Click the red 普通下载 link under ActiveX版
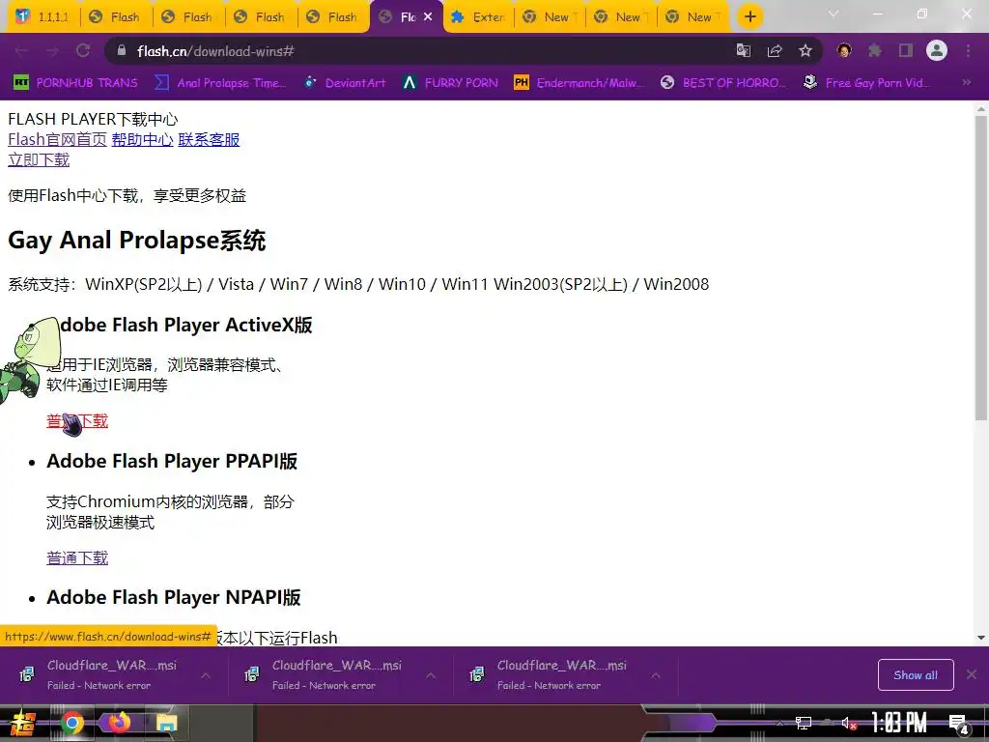Screen dimensions: 989x742 pos(77,421)
